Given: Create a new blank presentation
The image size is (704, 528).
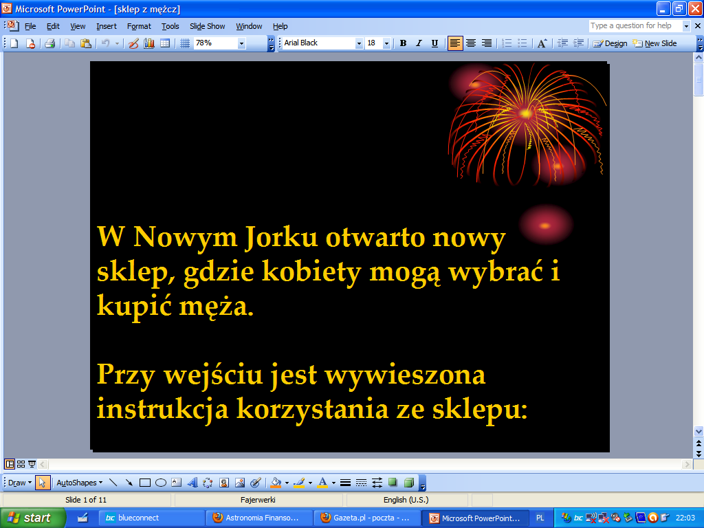Looking at the screenshot, I should coord(14,43).
